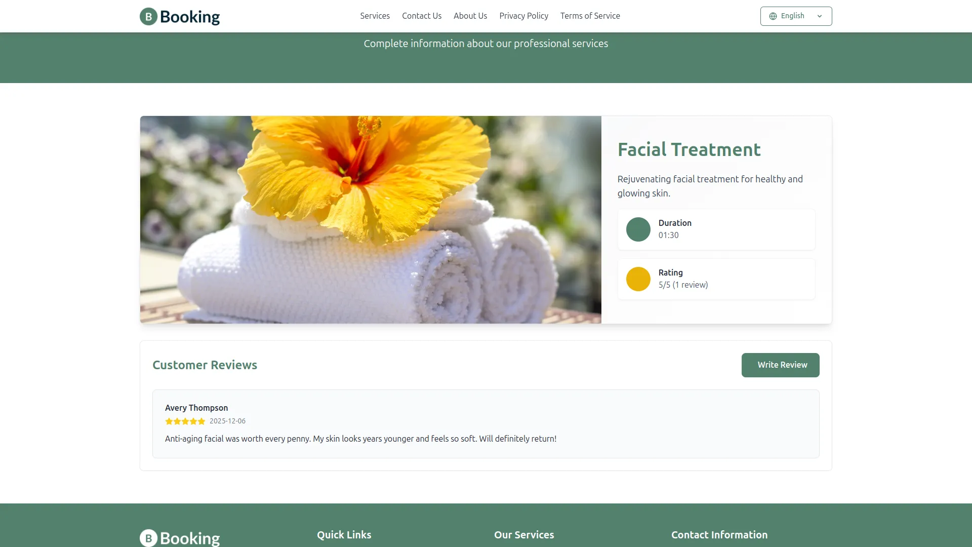Viewport: 972px width, 547px height.
Task: Open the Privacy Policy link
Action: click(x=523, y=16)
